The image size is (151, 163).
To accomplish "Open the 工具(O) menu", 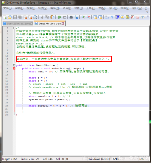I will 90,8.
